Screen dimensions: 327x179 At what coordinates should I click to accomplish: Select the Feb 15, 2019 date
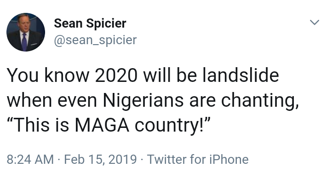(100, 159)
